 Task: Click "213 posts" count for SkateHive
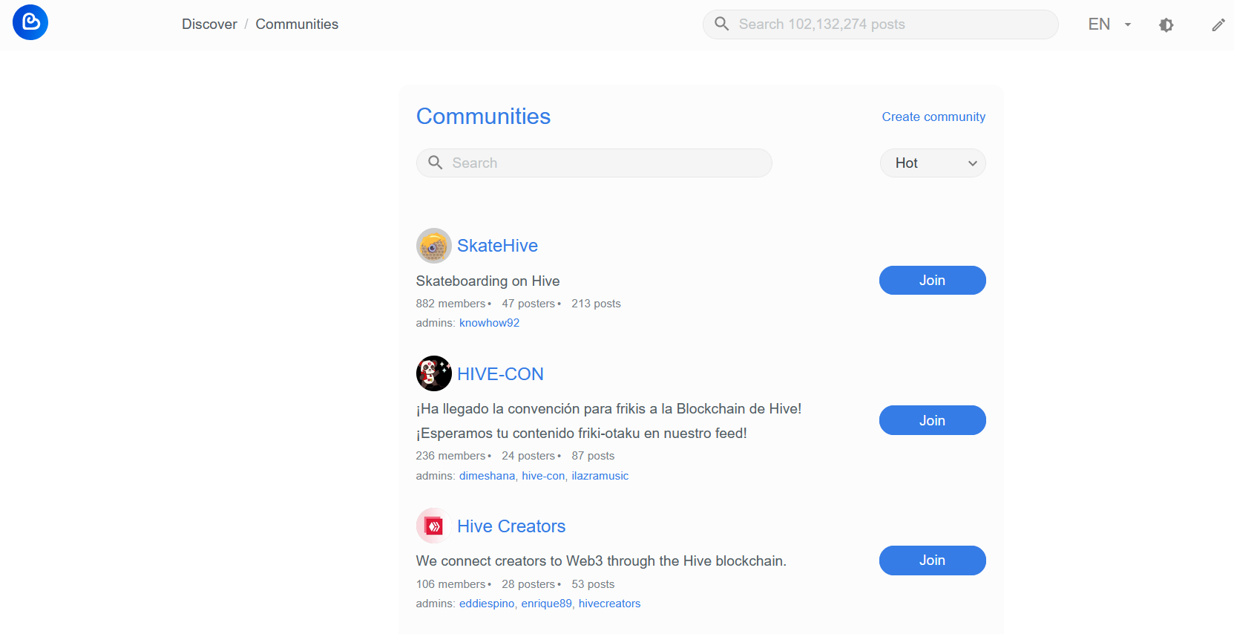tap(596, 304)
